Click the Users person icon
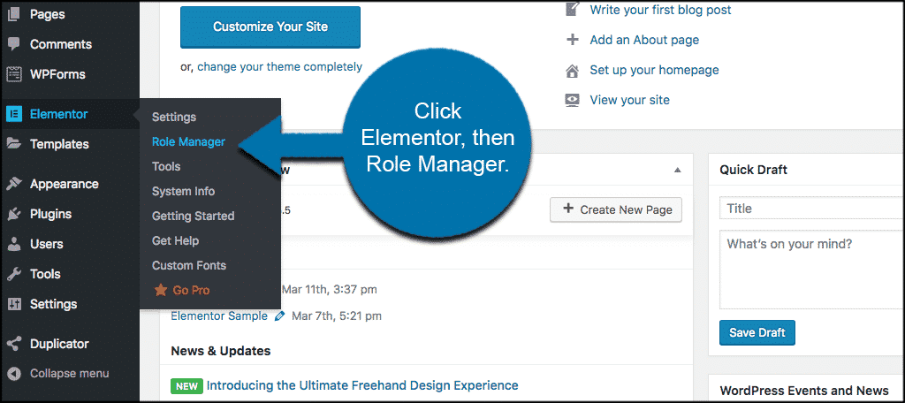Screen dimensions: 905x403 click(x=13, y=244)
